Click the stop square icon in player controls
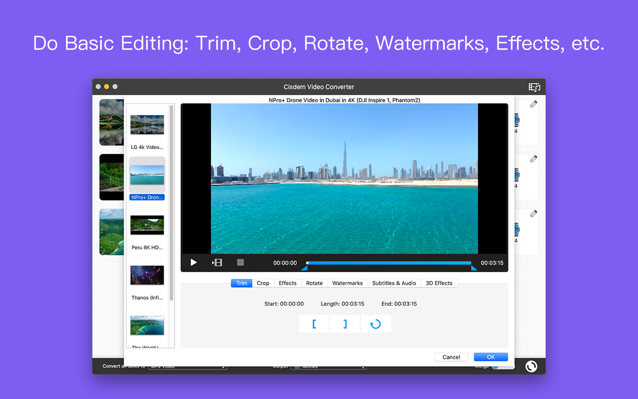The width and height of the screenshot is (638, 399). click(240, 263)
